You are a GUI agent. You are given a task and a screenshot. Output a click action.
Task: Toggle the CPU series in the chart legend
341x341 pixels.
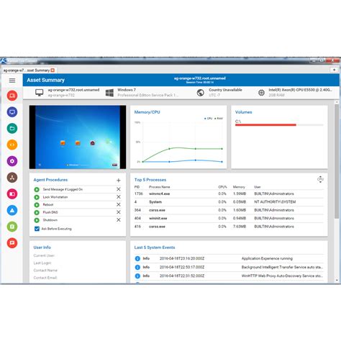208,119
